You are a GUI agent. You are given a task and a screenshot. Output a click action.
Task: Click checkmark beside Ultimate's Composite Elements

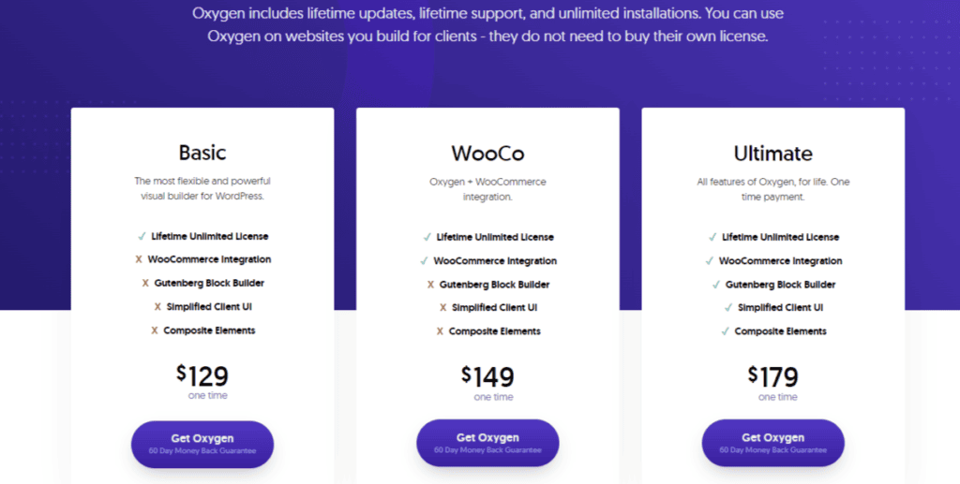click(725, 331)
